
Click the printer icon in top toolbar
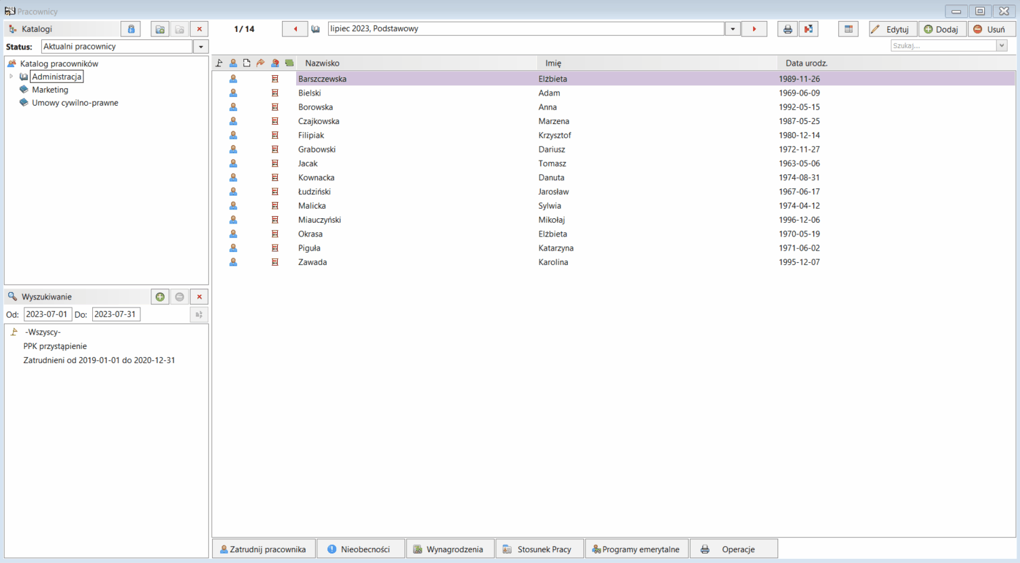tap(788, 29)
